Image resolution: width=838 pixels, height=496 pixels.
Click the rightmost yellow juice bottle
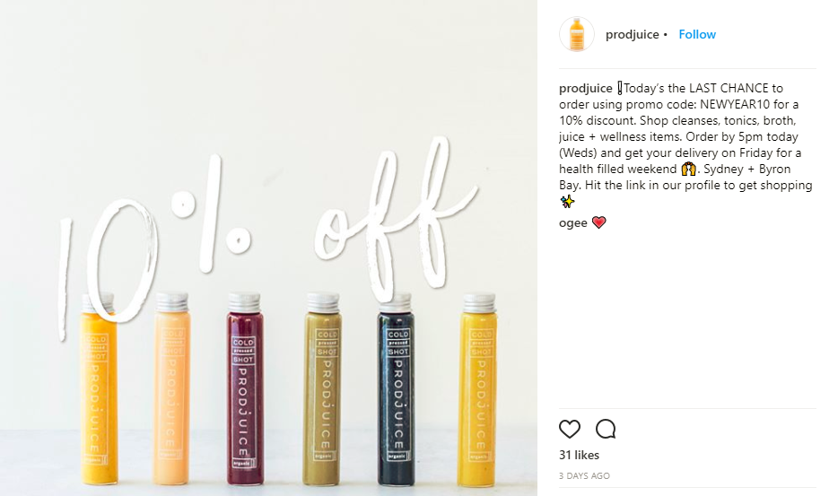tap(478, 390)
